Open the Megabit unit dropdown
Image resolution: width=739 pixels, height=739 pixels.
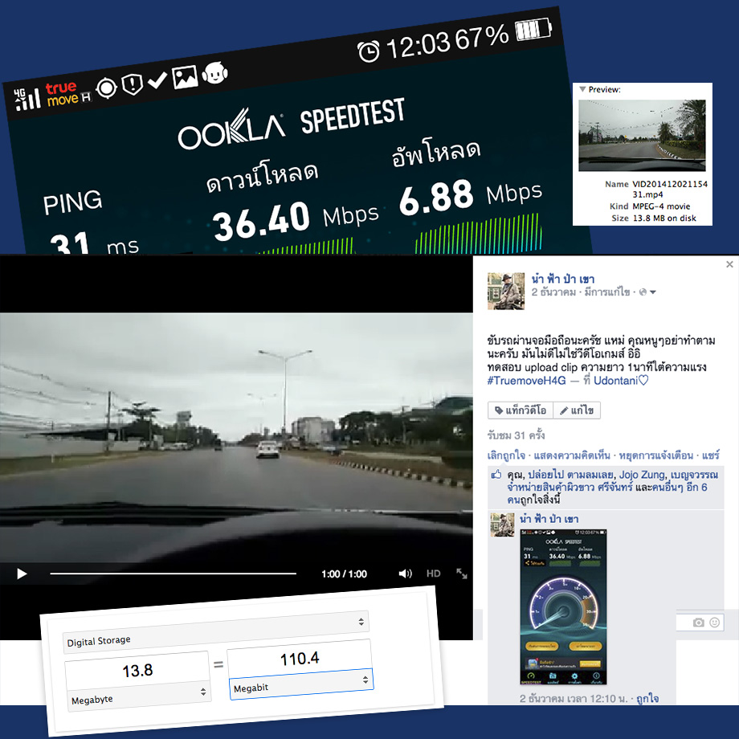coord(301,684)
